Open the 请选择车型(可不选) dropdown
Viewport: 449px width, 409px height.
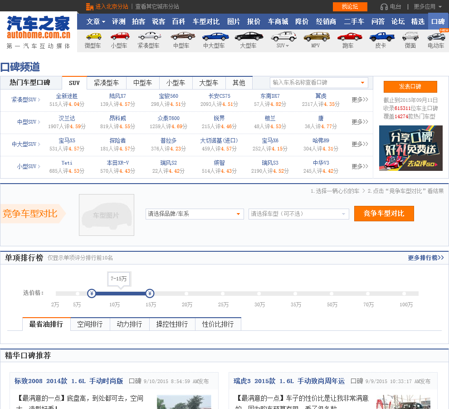[343, 214]
